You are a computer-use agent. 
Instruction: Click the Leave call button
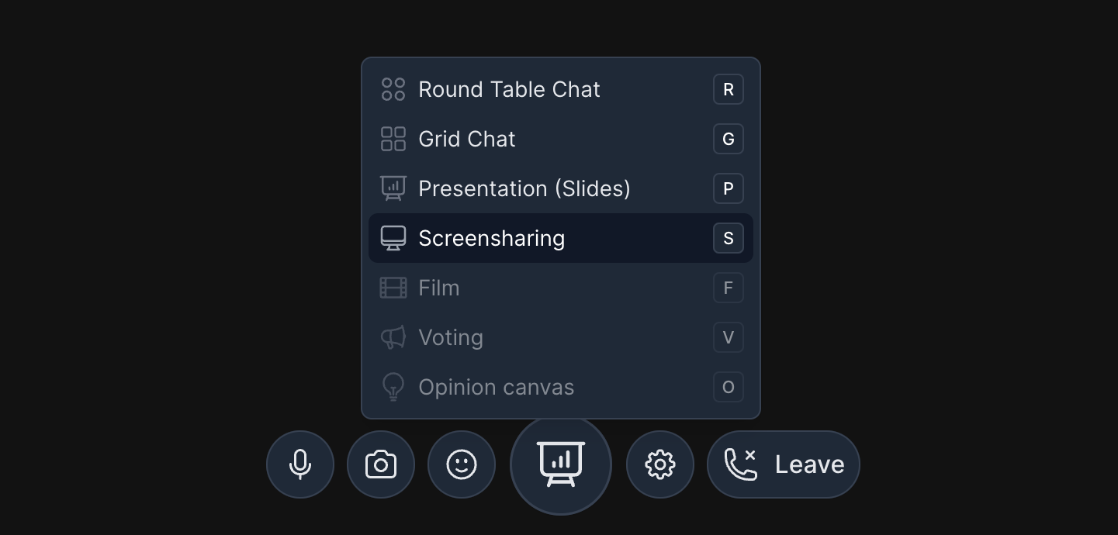tap(783, 464)
